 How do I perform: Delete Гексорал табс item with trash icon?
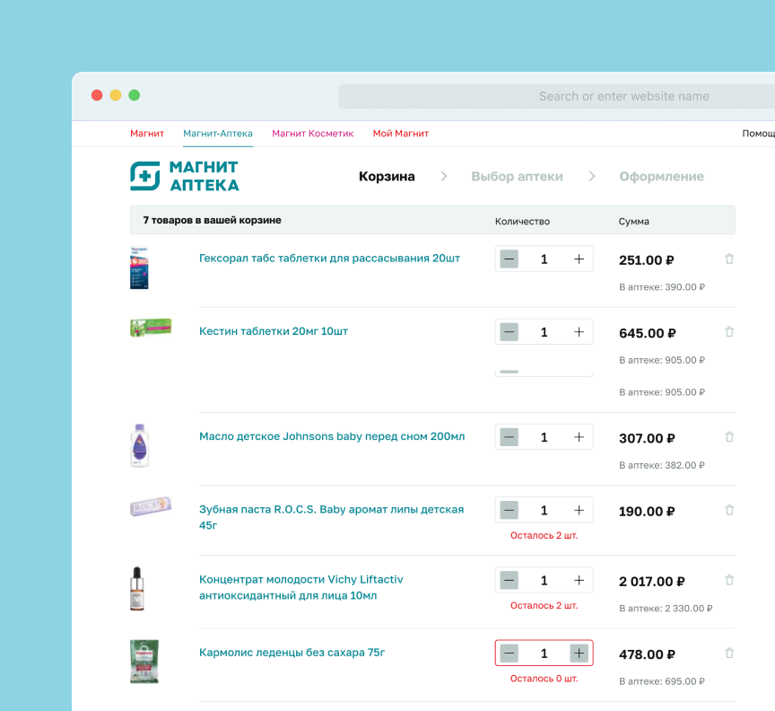pos(729,259)
